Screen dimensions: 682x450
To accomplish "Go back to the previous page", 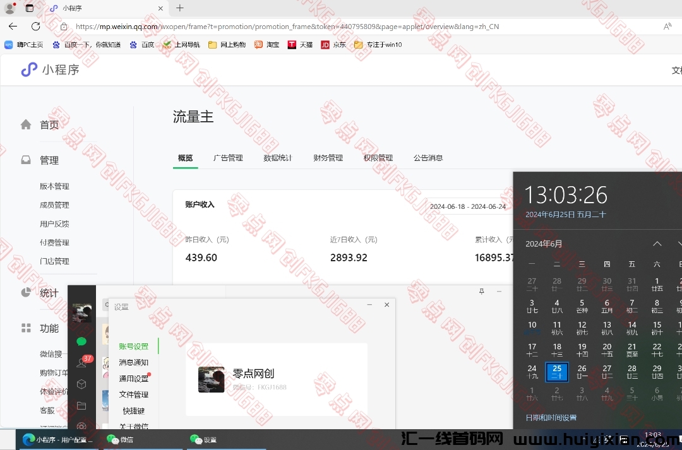I will point(13,27).
